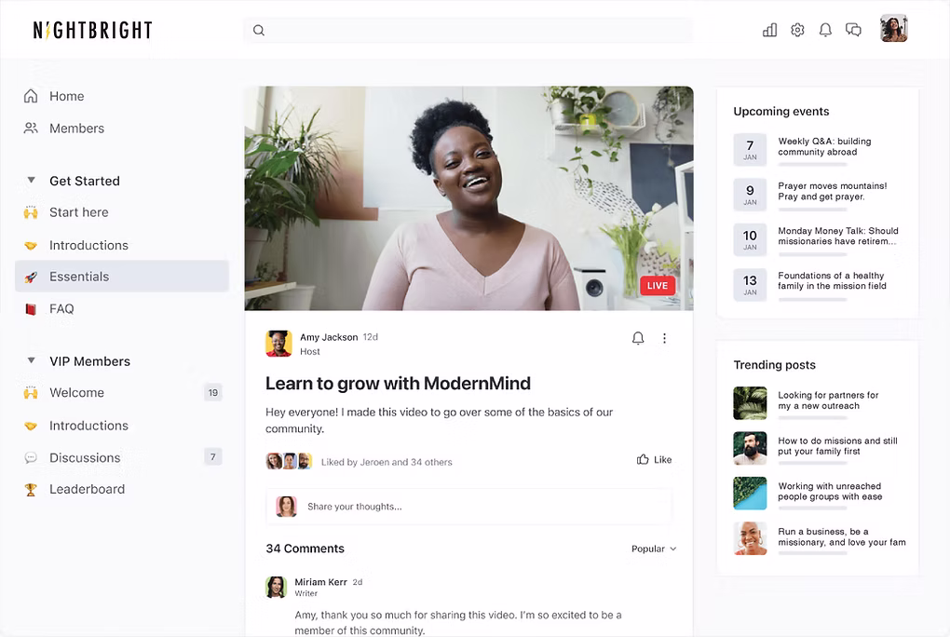Screen dimensions: 950x637
Task: View Liked by Jeroen and 34 others
Action: 387,462
